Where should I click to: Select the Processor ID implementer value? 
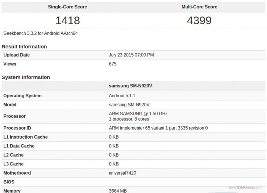[x=158, y=128]
